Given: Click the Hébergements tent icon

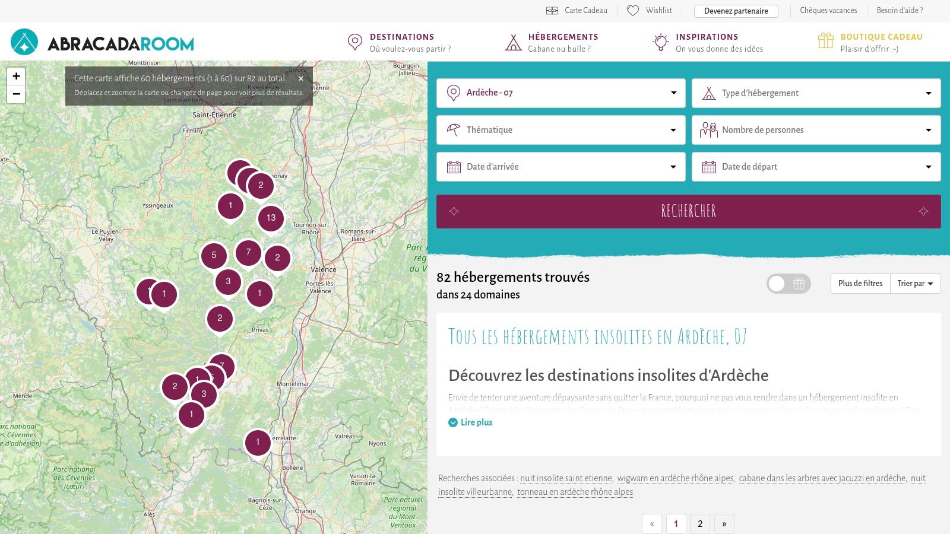Looking at the screenshot, I should (x=513, y=42).
